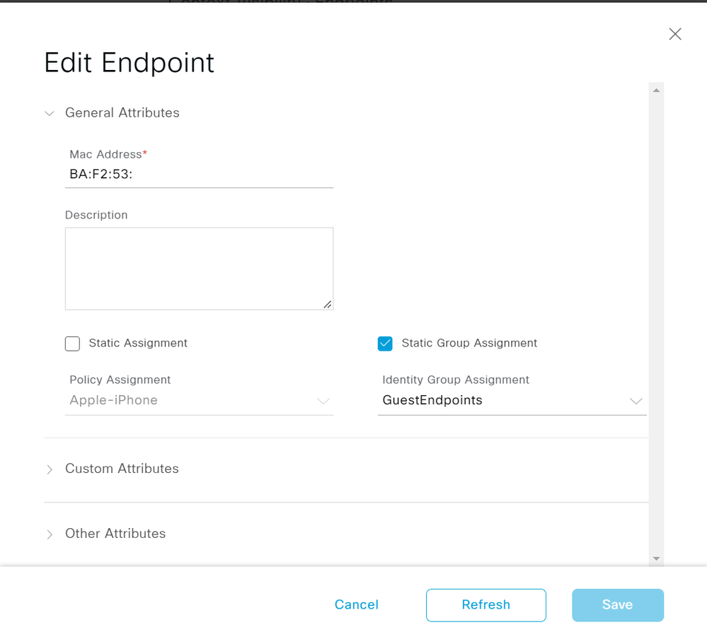Click inside the Description text area
The height and width of the screenshot is (644, 707).
(x=200, y=269)
